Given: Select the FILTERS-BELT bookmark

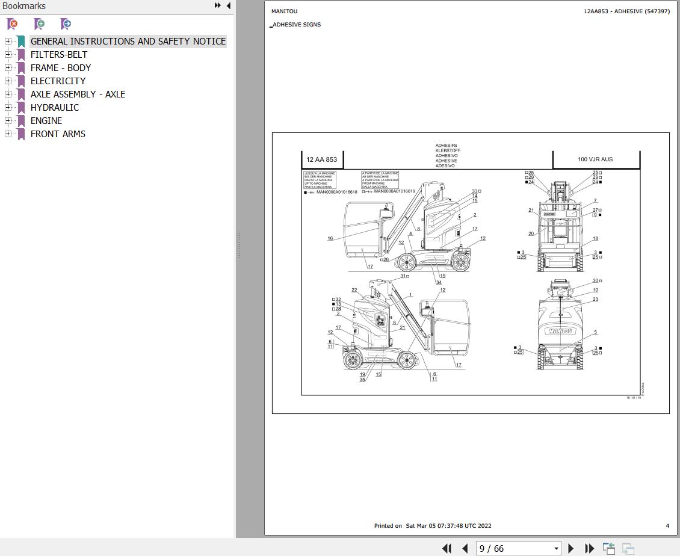Looking at the screenshot, I should tap(58, 55).
